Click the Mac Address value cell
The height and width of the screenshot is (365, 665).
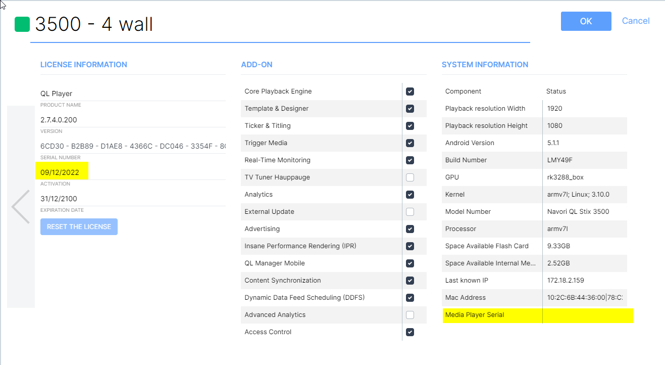click(x=585, y=298)
